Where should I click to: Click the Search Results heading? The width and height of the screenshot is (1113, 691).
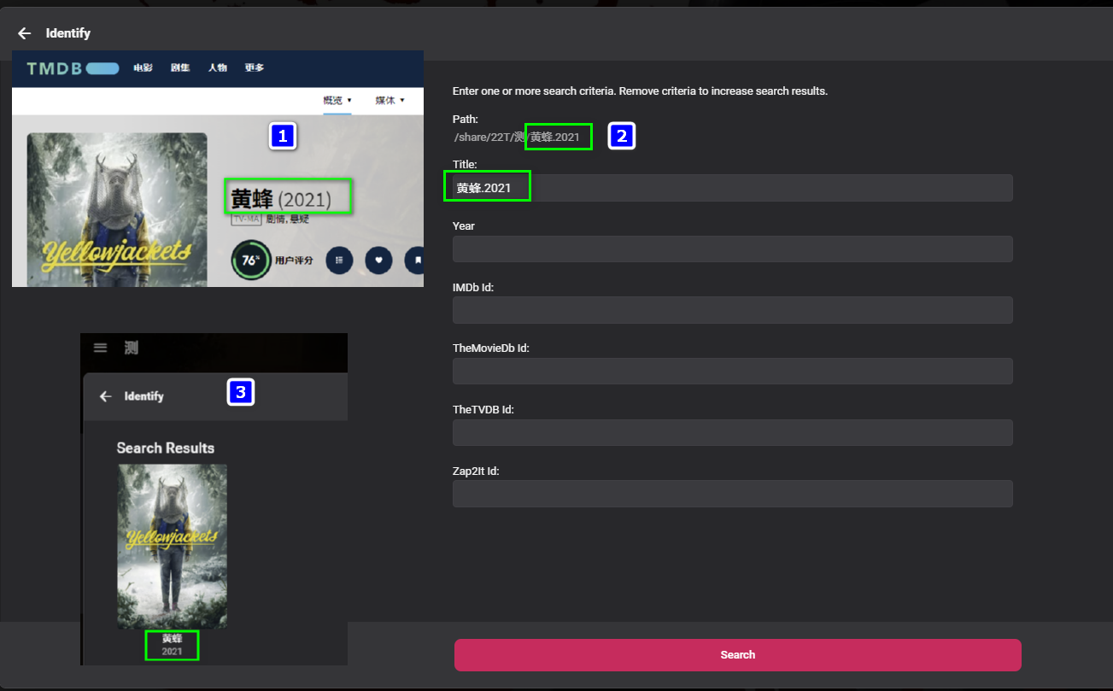pos(166,448)
